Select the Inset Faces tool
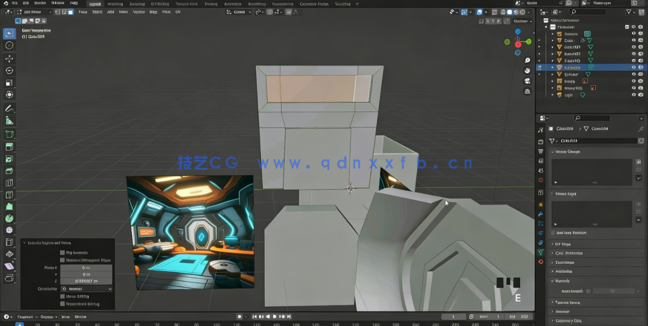The image size is (648, 326). [9, 159]
